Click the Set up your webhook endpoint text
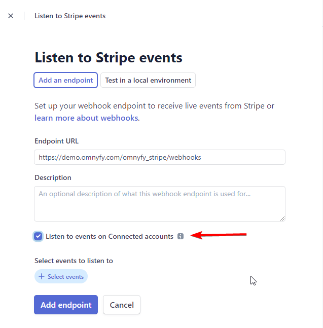 (154, 106)
